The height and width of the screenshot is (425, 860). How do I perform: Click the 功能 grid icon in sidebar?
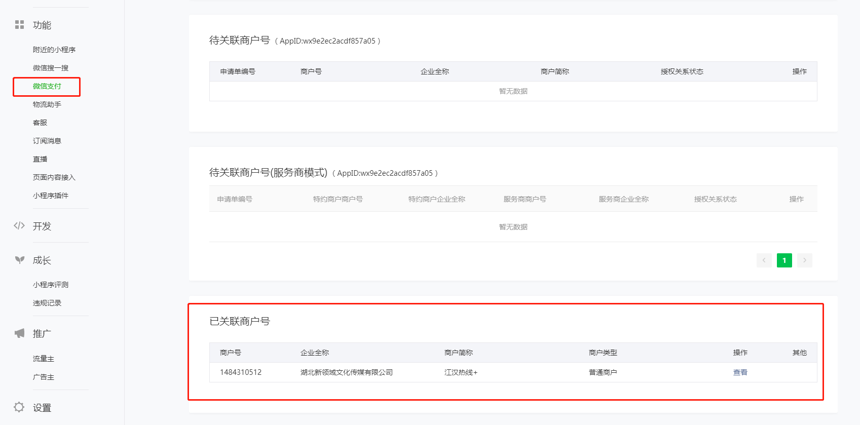click(19, 25)
